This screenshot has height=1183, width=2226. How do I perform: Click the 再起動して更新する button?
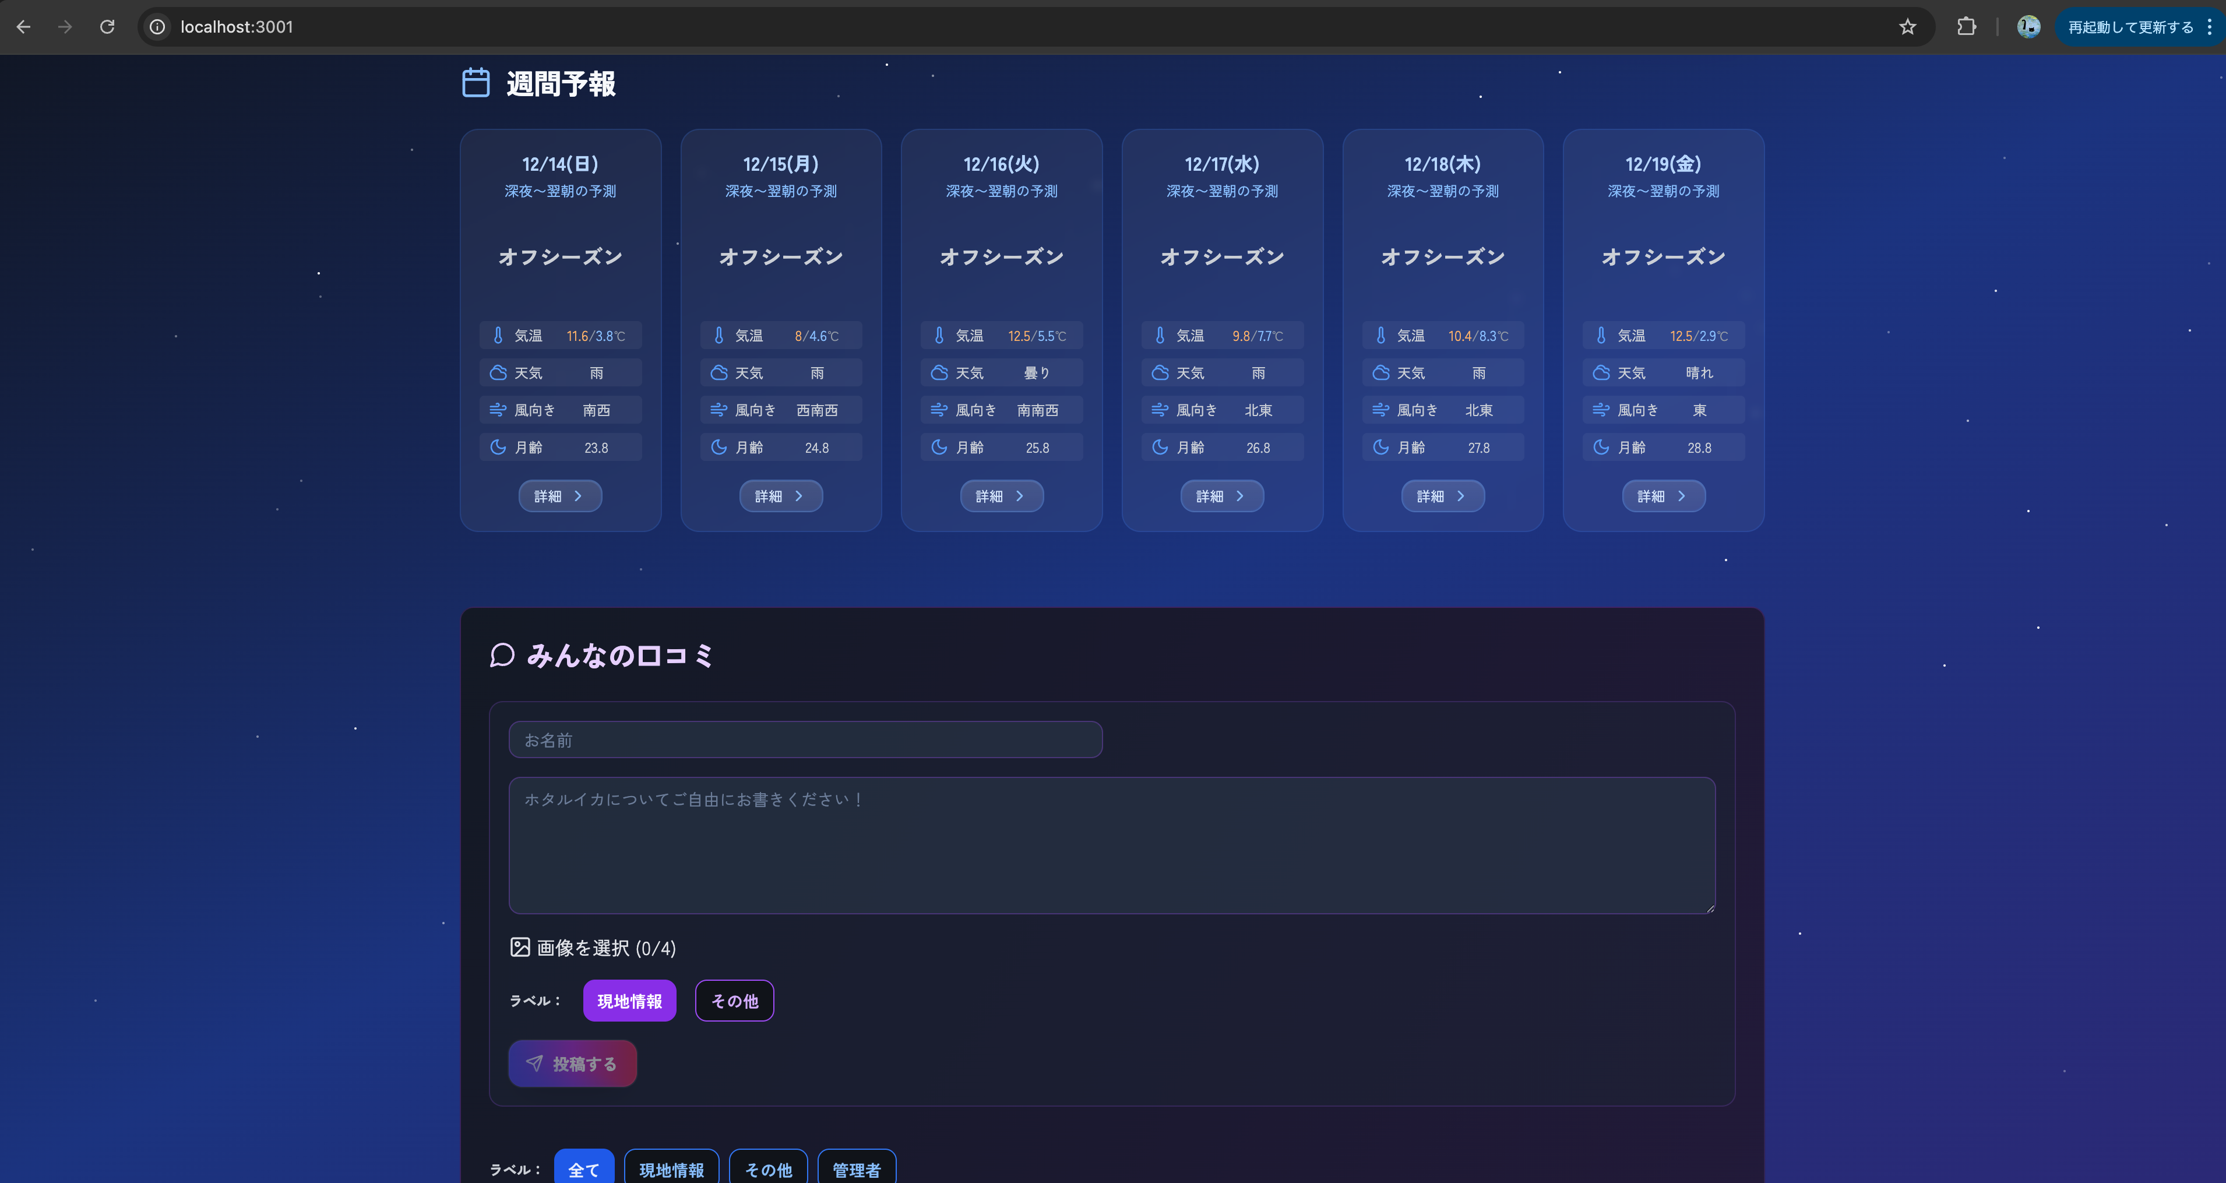point(2130,27)
